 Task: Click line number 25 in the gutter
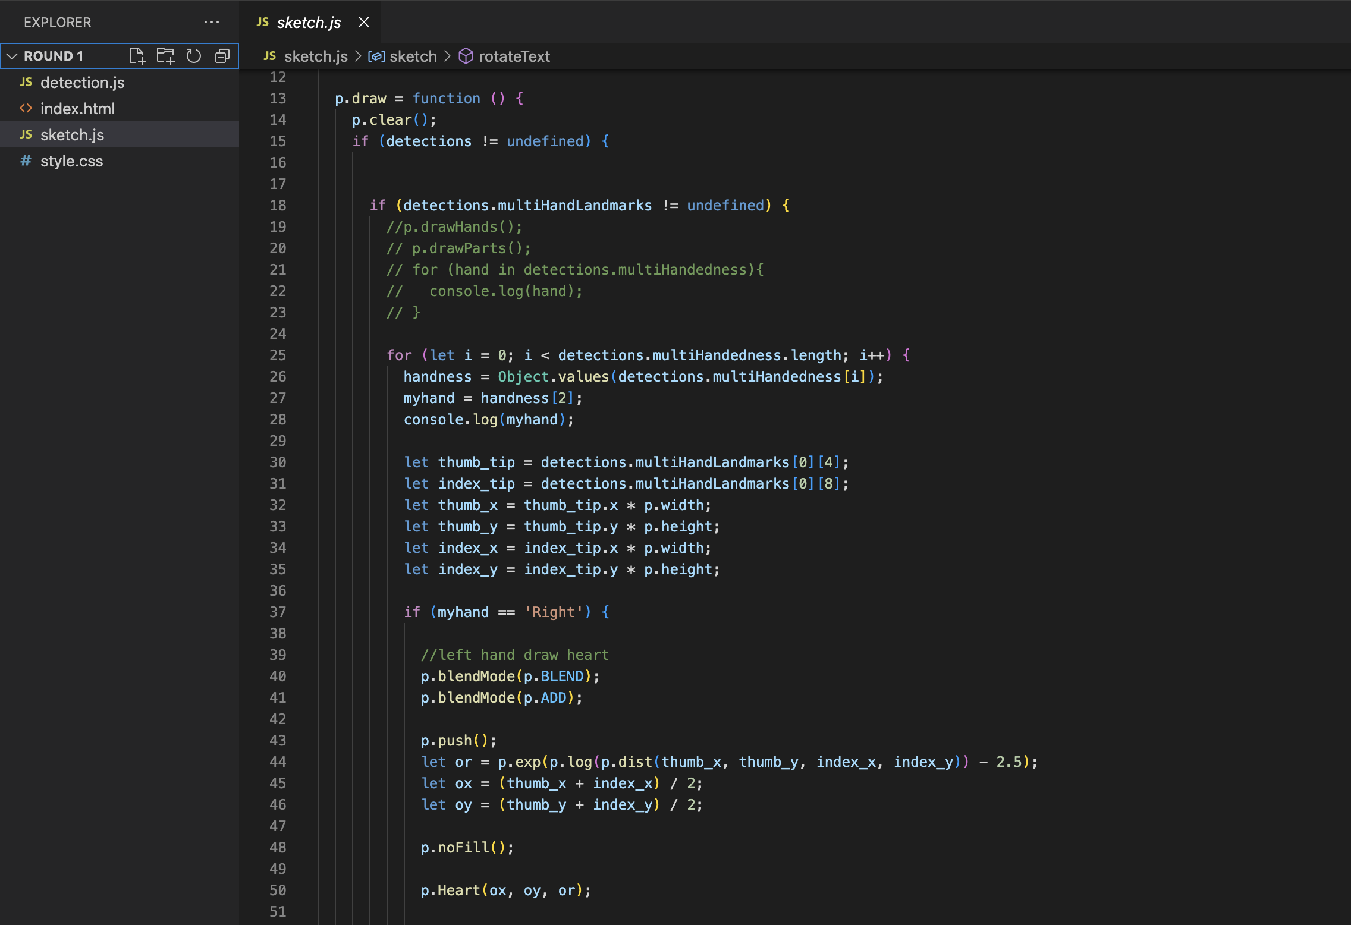278,355
